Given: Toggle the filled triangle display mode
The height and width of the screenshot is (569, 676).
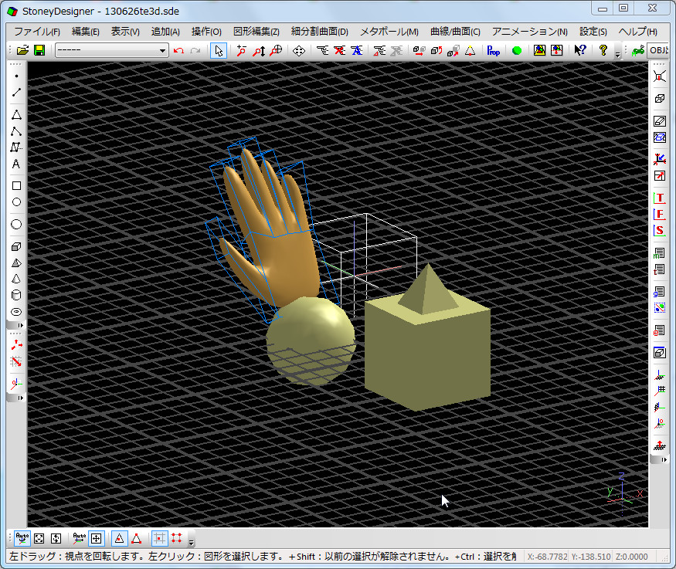Looking at the screenshot, I should (x=120, y=538).
